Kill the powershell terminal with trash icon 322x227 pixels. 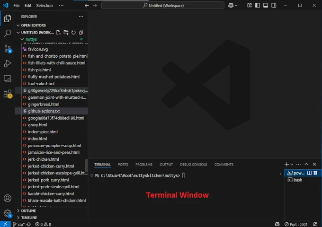(x=315, y=173)
